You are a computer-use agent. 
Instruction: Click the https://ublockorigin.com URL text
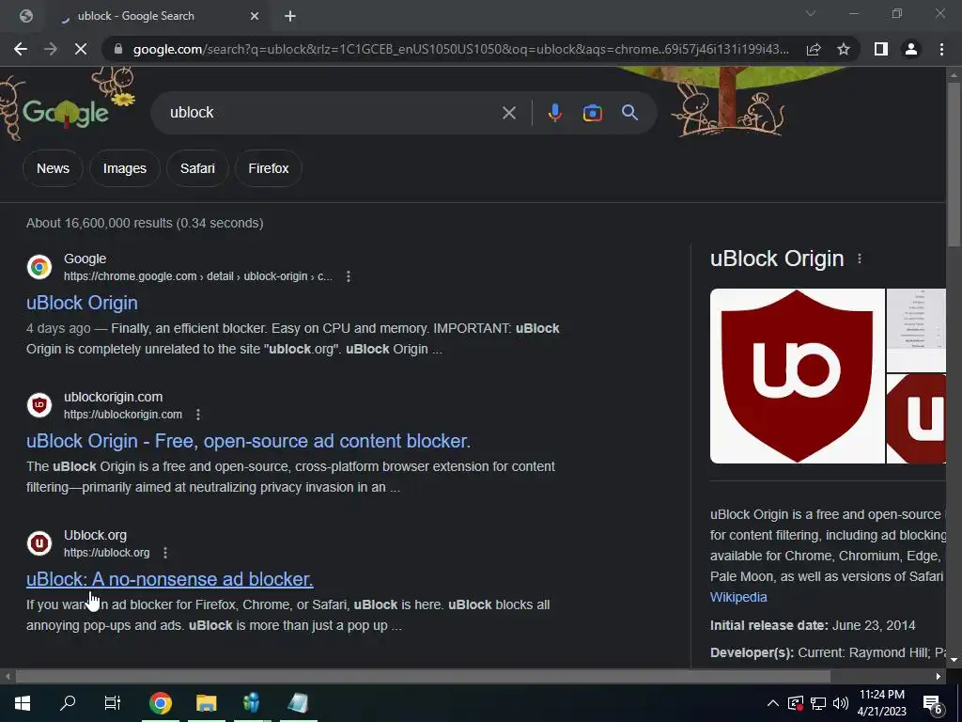123,415
